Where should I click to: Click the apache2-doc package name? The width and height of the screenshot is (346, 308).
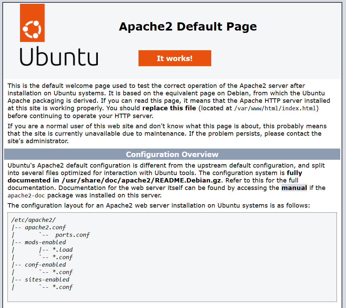[x=27, y=195]
